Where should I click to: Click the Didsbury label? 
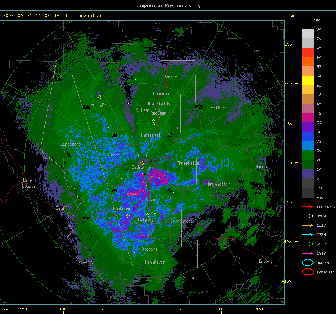[x=141, y=167]
